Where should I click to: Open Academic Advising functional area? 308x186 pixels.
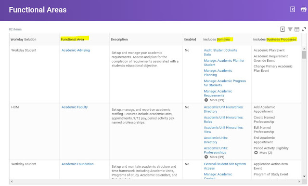coord(76,50)
